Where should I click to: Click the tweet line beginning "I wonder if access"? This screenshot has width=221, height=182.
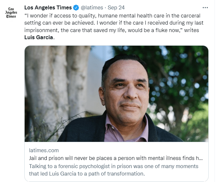(112, 16)
